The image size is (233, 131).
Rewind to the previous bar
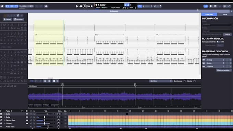click(x=81, y=6)
